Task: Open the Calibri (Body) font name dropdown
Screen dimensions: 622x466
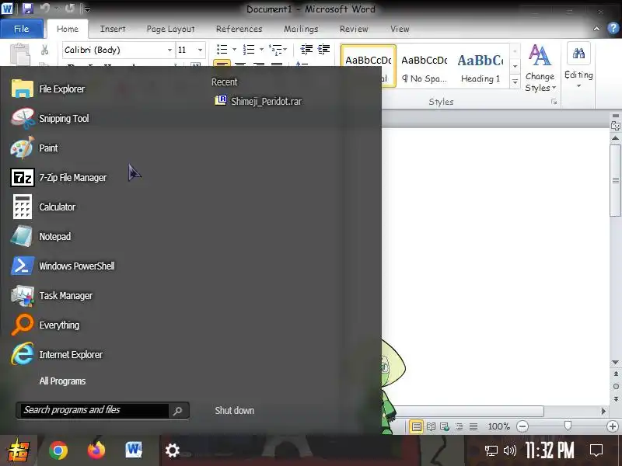Action: 169,50
